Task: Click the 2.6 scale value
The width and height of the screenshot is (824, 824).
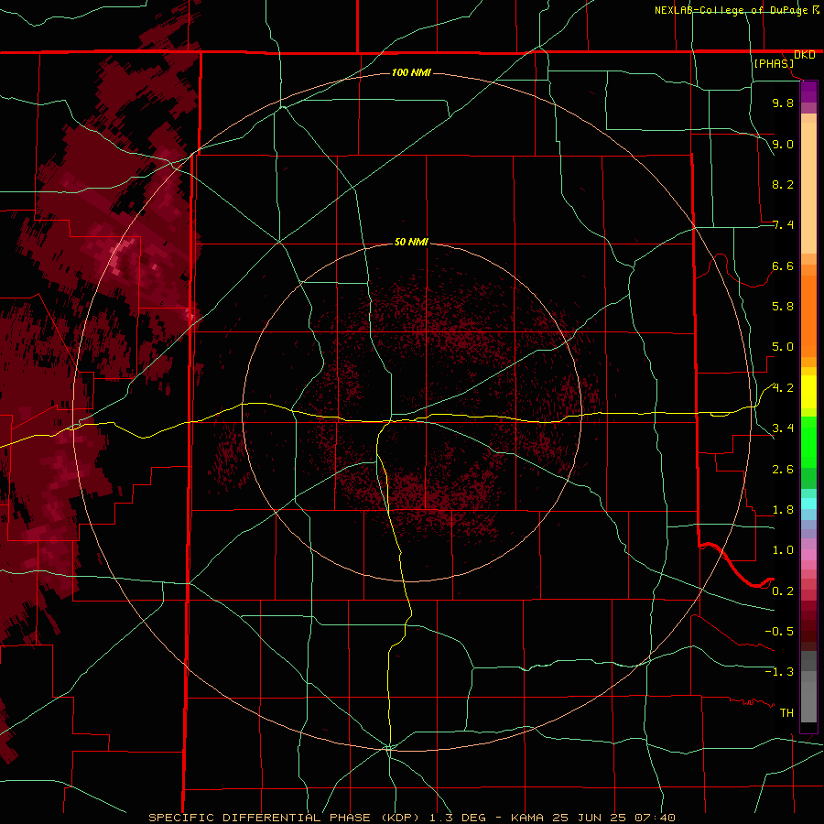Action: point(783,470)
